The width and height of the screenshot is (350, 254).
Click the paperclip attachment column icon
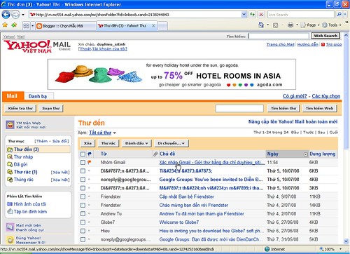[155, 154]
